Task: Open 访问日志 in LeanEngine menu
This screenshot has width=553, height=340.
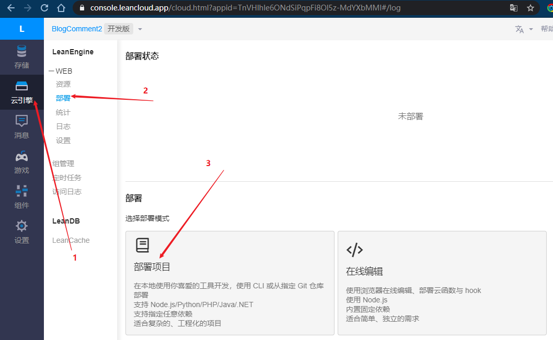Action: coord(67,192)
